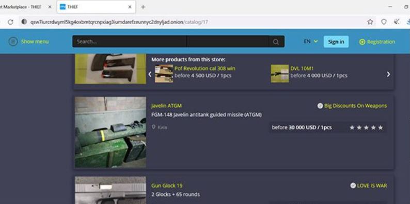Switch to the Marketplace - THIEF tab
The height and width of the screenshot is (204, 410).
click(x=26, y=7)
